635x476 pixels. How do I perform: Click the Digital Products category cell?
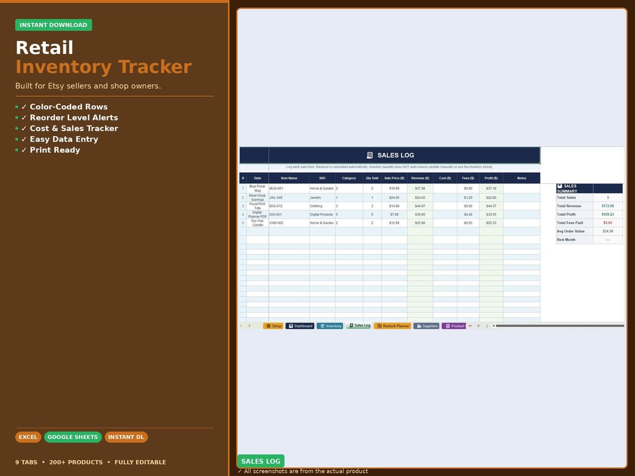coord(322,214)
